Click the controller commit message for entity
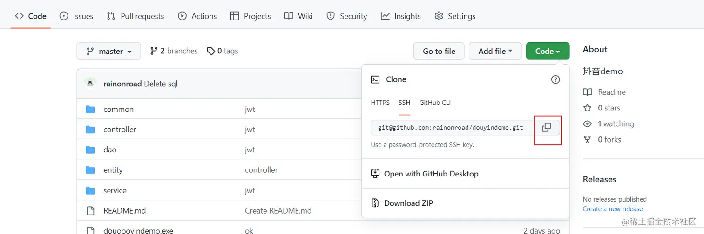 pos(261,170)
